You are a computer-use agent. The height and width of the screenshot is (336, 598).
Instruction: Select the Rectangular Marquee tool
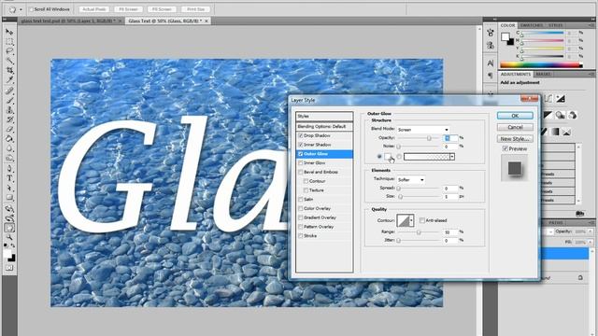click(x=9, y=41)
